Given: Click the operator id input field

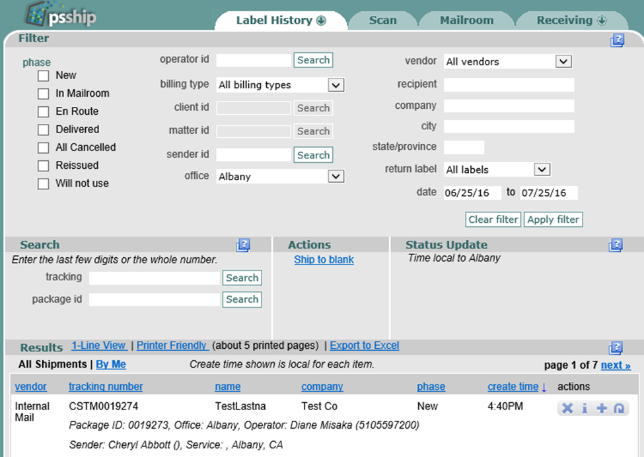Looking at the screenshot, I should click(x=254, y=60).
